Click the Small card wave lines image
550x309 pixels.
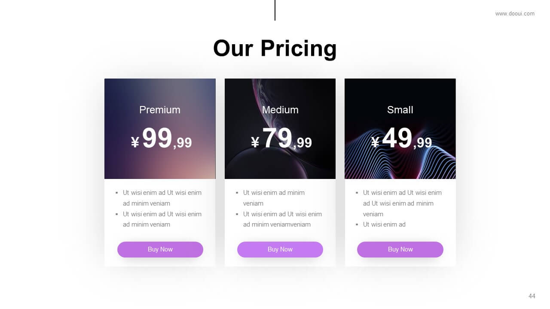coord(400,129)
